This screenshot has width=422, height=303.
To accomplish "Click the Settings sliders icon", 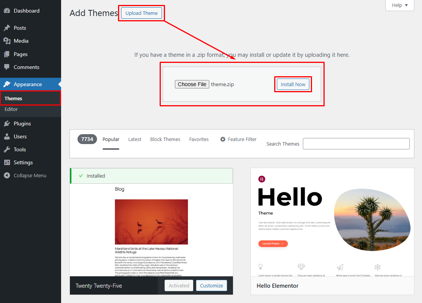I will [x=7, y=162].
